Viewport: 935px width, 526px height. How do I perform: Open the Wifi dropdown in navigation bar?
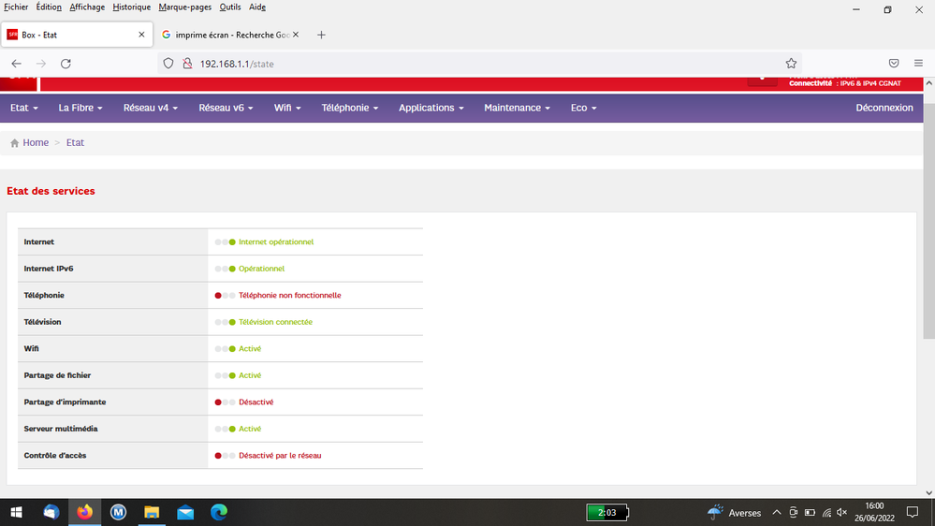pyautogui.click(x=286, y=108)
